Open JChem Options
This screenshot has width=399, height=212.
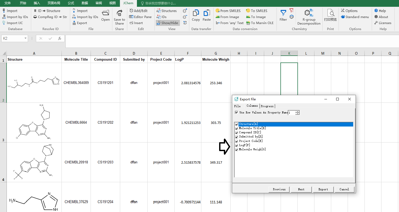click(349, 11)
